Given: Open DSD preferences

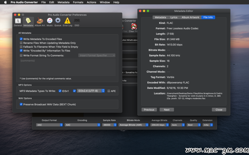Looking at the screenshot, I should (77, 22).
